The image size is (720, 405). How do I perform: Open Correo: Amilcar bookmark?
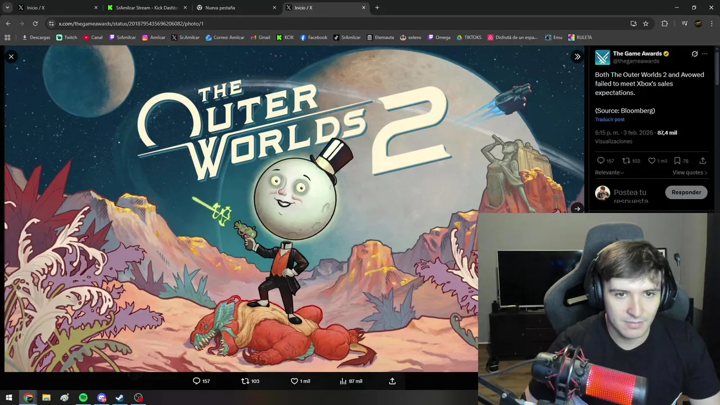click(x=224, y=38)
